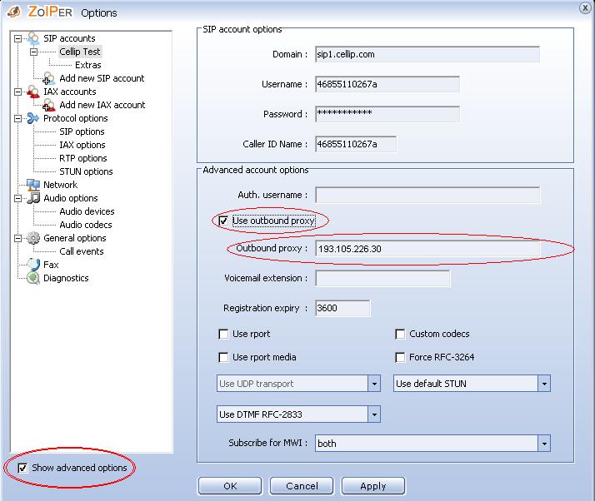
Task: Enable the Use rport media checkbox
Action: point(223,357)
